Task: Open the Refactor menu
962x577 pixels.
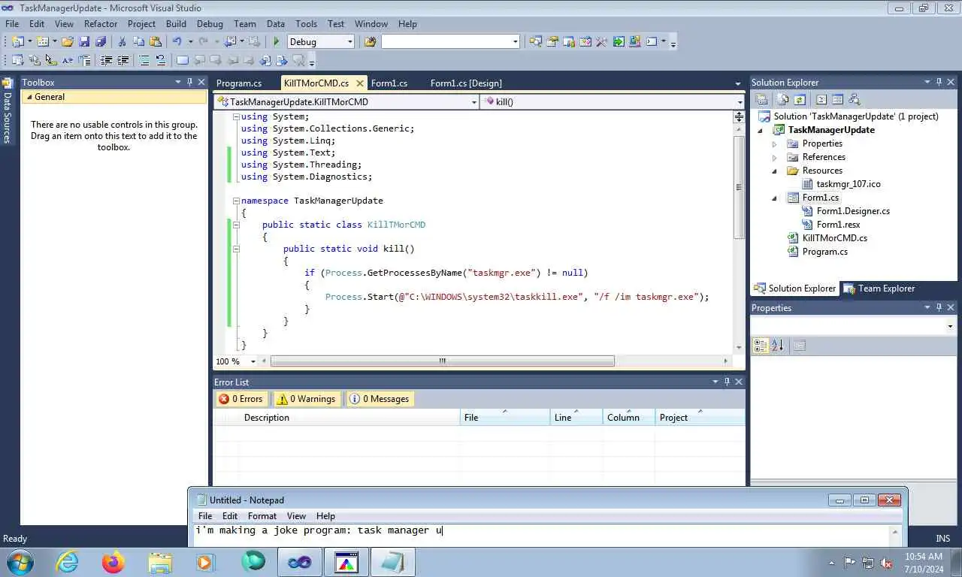Action: (x=101, y=24)
